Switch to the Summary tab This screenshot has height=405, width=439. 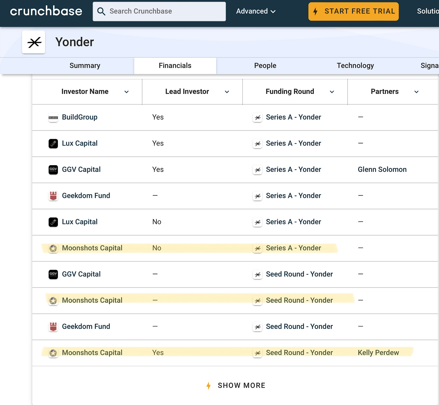85,66
